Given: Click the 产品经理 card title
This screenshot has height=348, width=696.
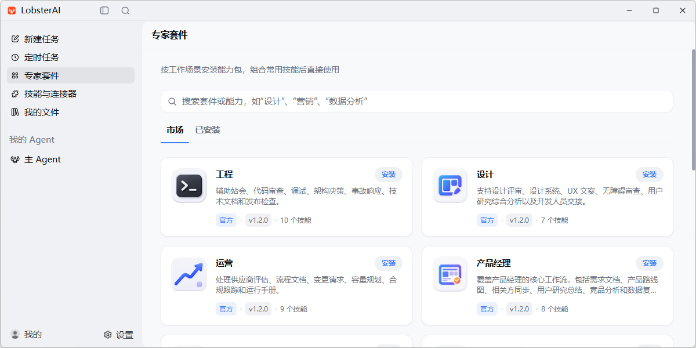Looking at the screenshot, I should tap(494, 263).
